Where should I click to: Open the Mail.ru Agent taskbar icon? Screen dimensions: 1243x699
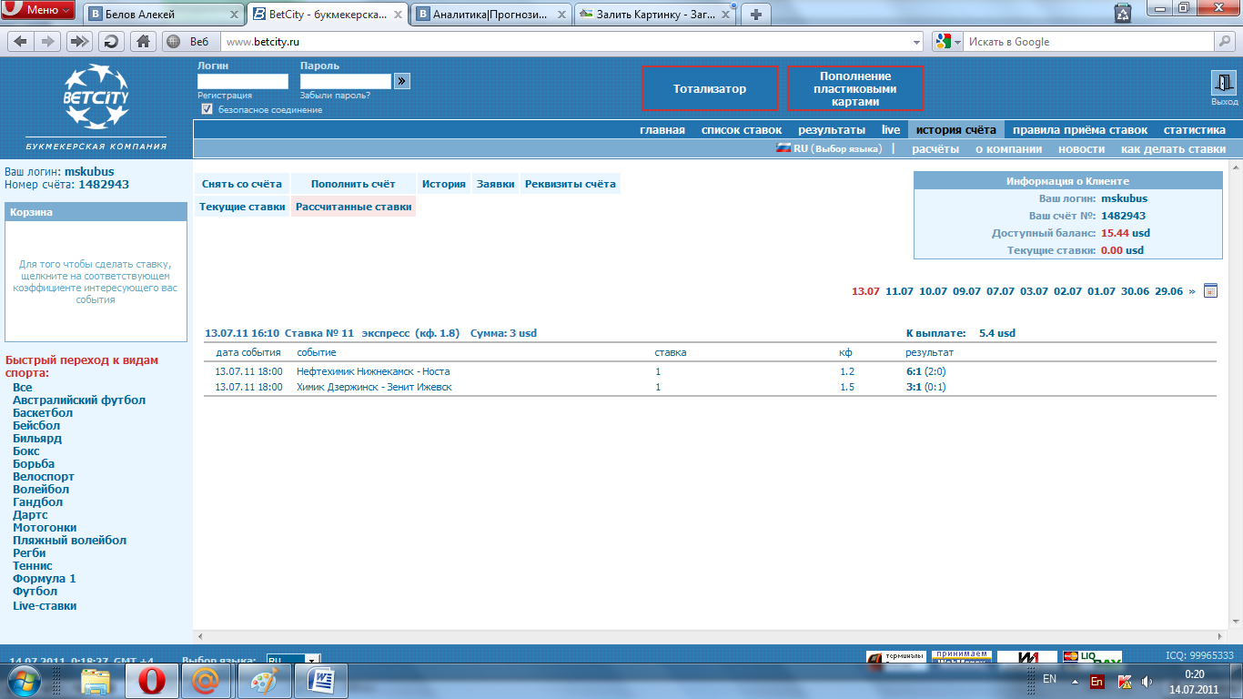click(x=207, y=681)
